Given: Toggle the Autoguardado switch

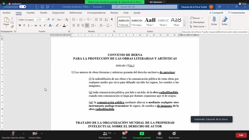Looking at the screenshot, I should click(x=23, y=7).
